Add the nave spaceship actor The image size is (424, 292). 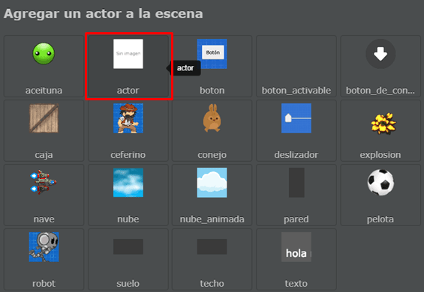click(44, 195)
